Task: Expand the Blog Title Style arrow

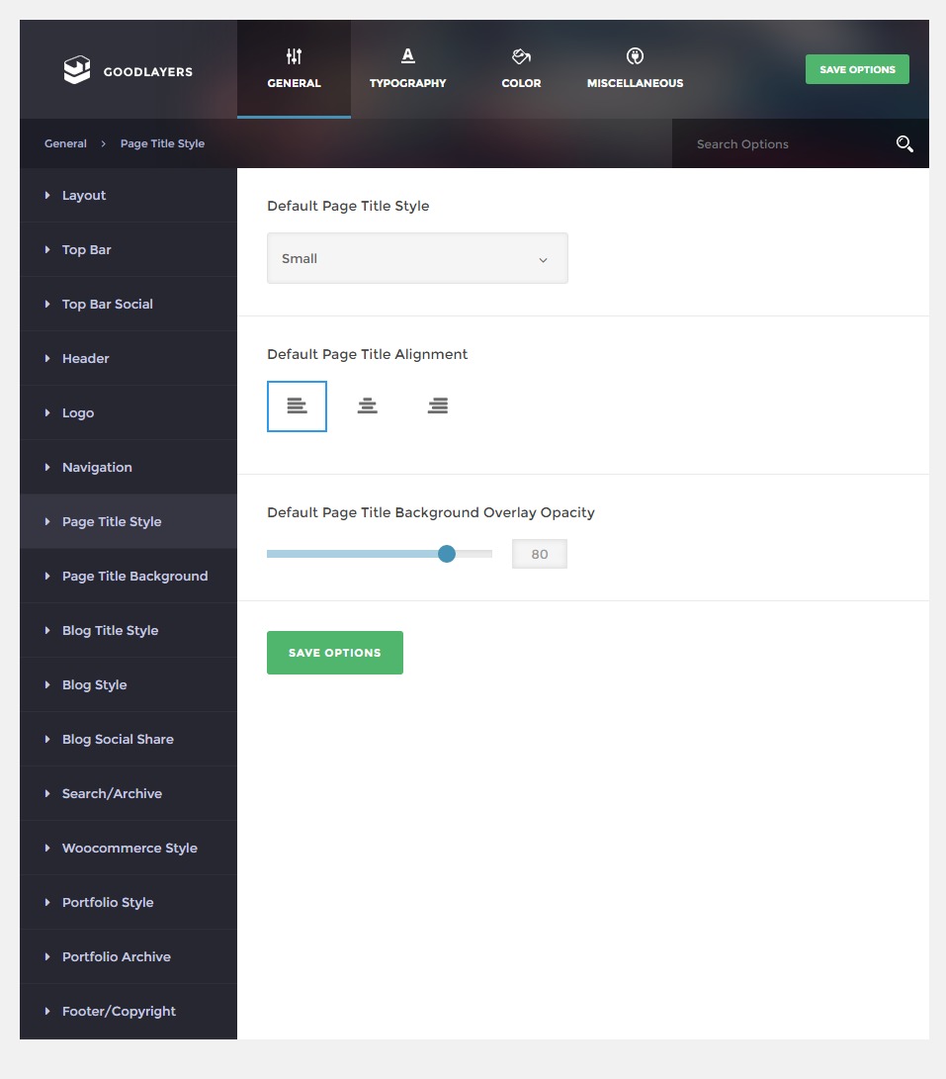Action: pos(47,630)
